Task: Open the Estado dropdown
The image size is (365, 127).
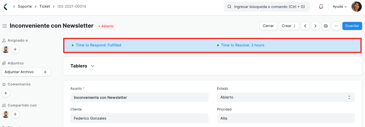Action: pyautogui.click(x=286, y=97)
